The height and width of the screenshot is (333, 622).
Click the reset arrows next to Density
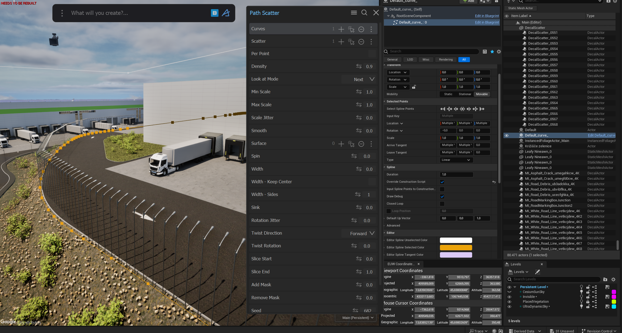(x=359, y=66)
